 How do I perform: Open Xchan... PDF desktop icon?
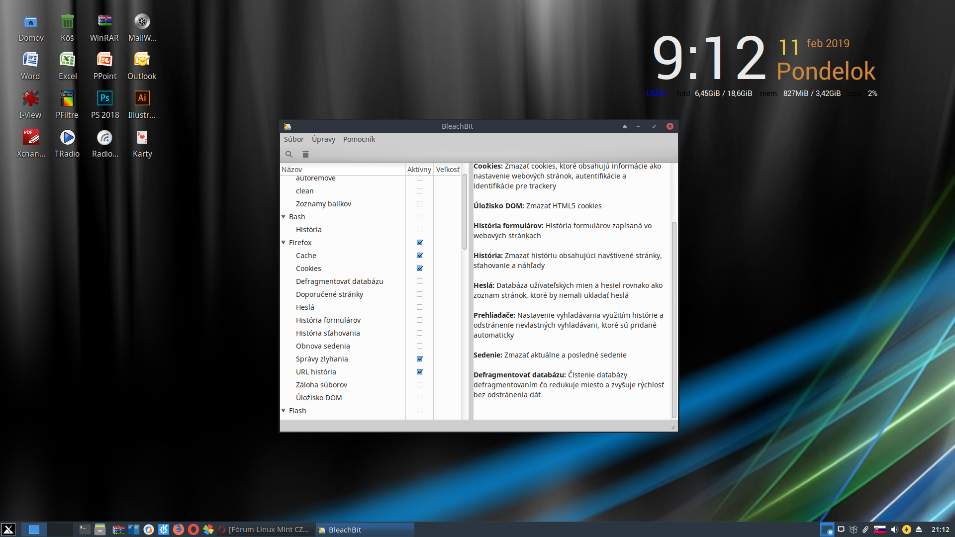click(x=31, y=144)
